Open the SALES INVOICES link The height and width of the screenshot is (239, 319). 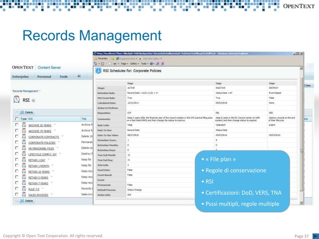(38, 195)
